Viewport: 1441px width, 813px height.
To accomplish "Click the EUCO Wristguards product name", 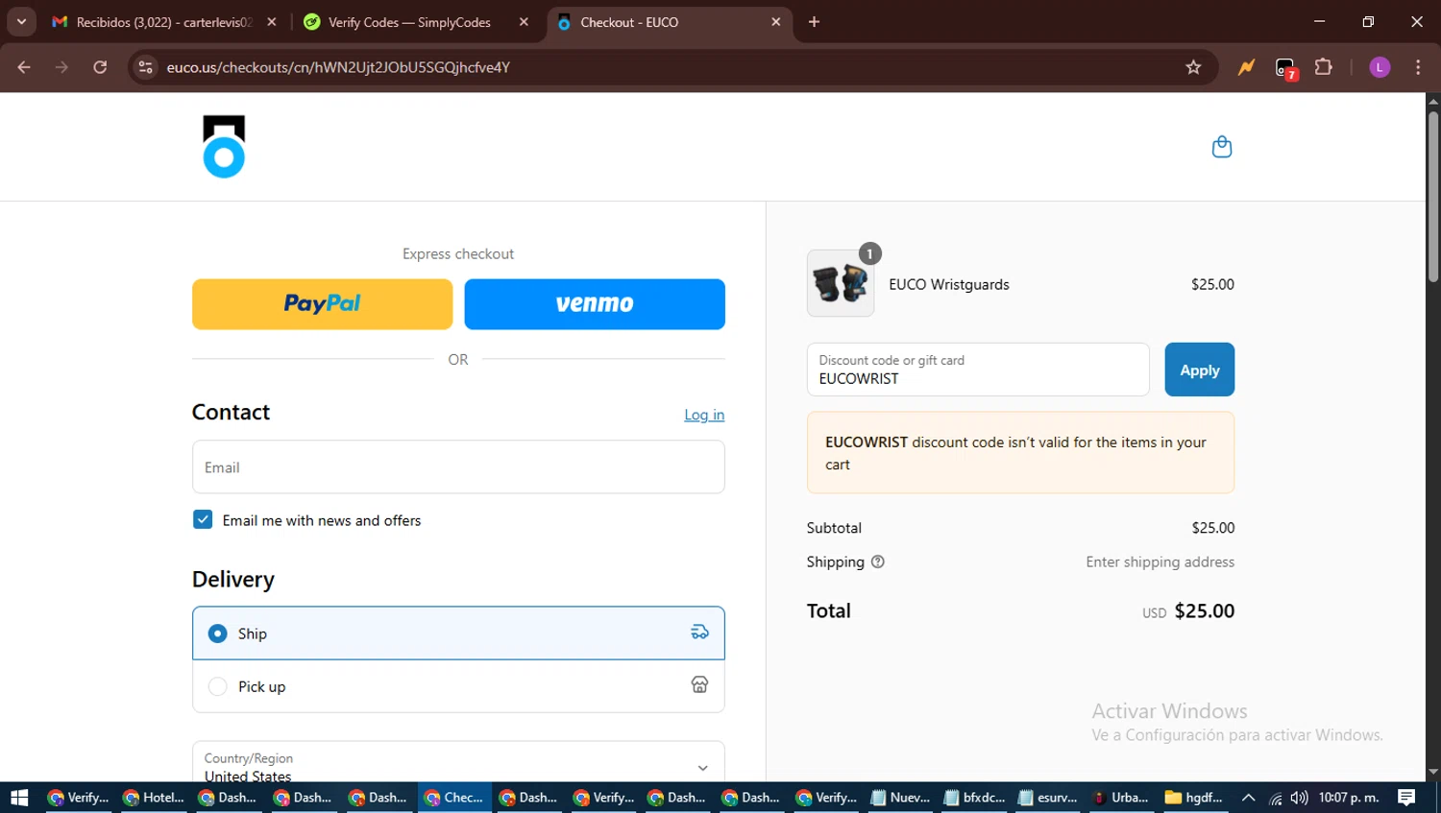I will (x=948, y=284).
